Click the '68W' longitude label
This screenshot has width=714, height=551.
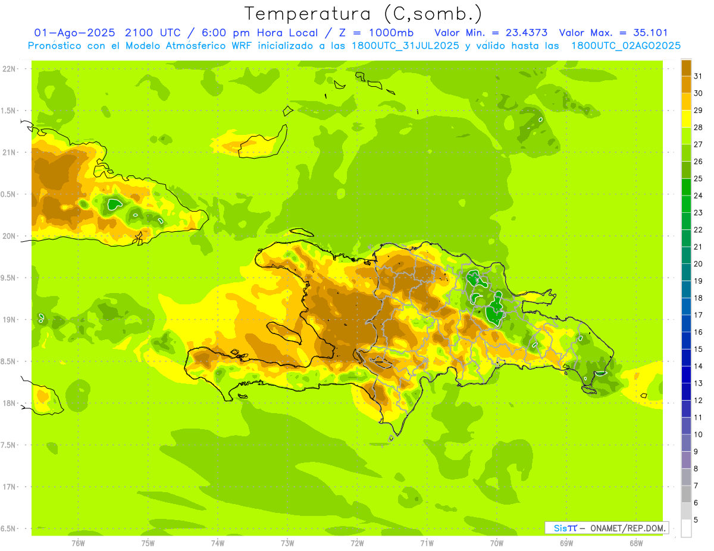tap(635, 543)
